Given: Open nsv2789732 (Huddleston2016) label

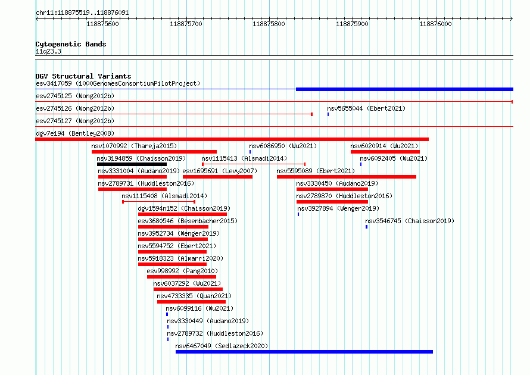Looking at the screenshot, I should point(215,333).
